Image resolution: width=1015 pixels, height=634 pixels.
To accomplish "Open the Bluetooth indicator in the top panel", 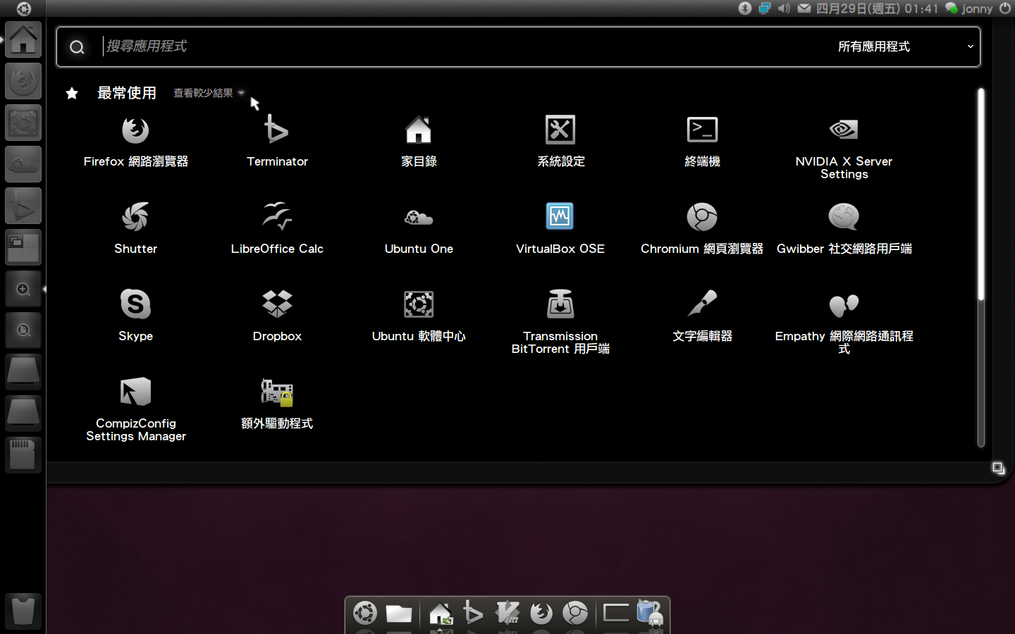I will tap(745, 8).
